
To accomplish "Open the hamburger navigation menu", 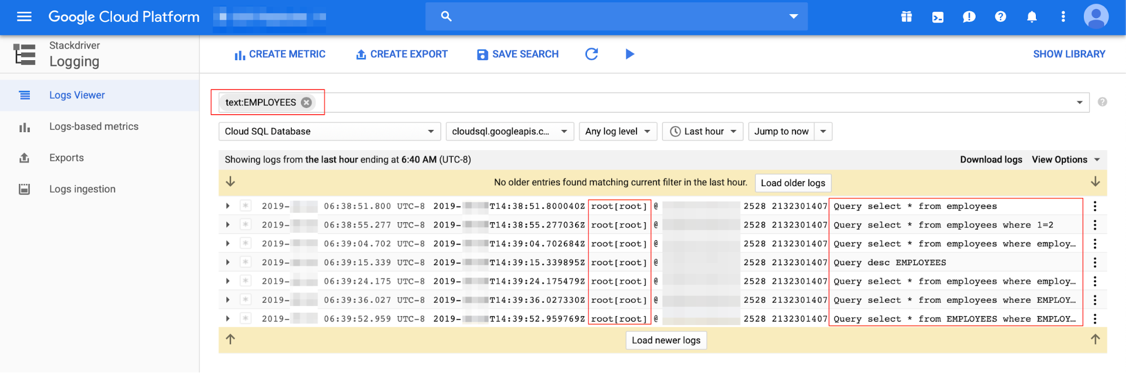I will [x=24, y=17].
